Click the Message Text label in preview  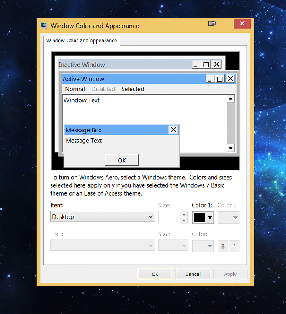coord(84,141)
